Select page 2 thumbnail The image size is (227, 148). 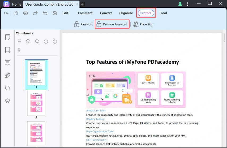(x=36, y=103)
